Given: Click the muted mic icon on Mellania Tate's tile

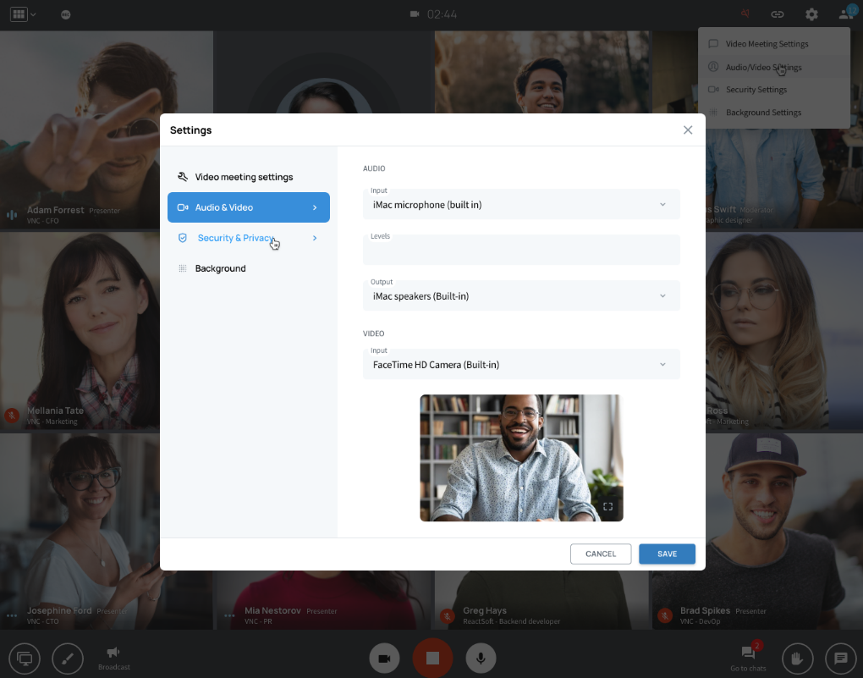Looking at the screenshot, I should pyautogui.click(x=12, y=416).
